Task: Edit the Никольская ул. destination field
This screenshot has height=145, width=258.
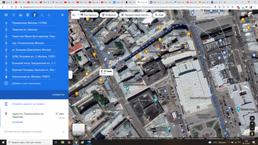Action: pos(34,77)
